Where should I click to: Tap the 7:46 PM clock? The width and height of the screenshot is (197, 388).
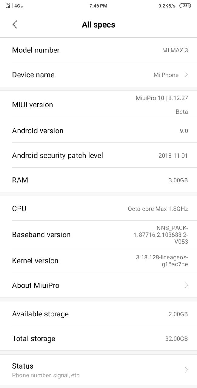click(x=98, y=6)
